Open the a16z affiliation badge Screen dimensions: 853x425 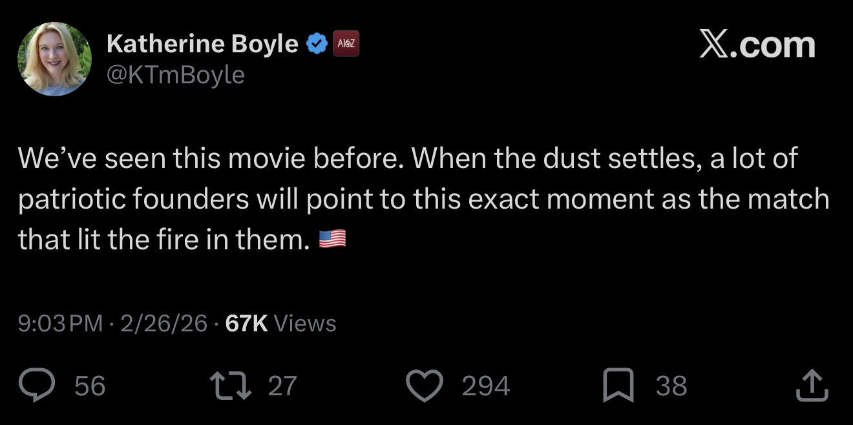click(x=346, y=44)
